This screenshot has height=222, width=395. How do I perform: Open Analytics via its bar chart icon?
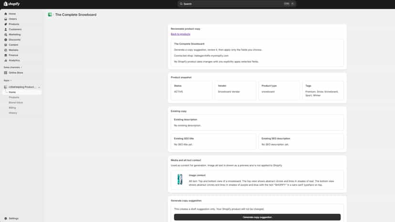(6, 61)
